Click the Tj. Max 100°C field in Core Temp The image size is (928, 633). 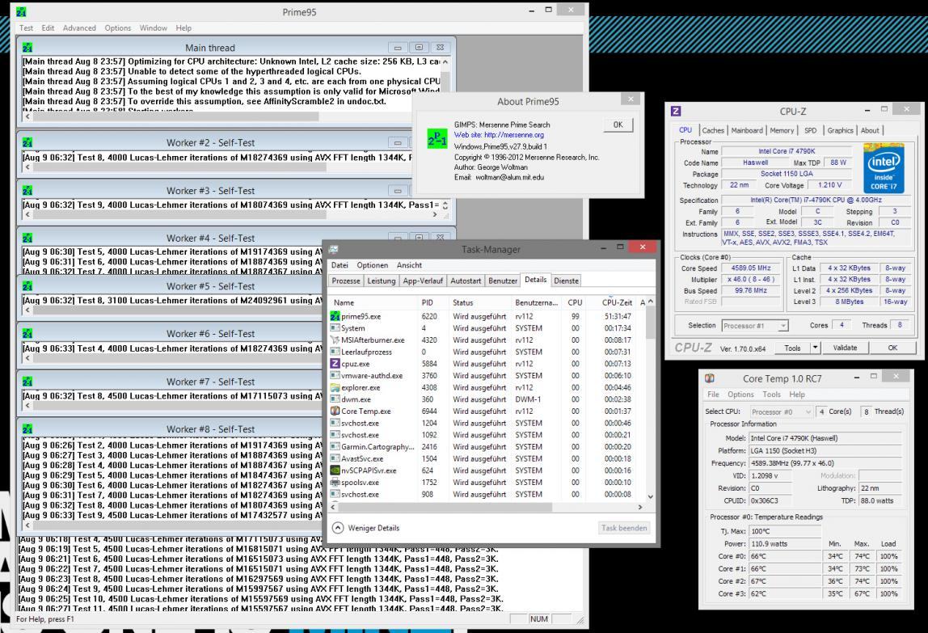click(786, 531)
